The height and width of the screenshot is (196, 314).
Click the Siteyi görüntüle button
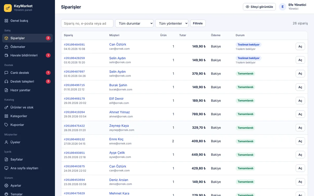259,7
